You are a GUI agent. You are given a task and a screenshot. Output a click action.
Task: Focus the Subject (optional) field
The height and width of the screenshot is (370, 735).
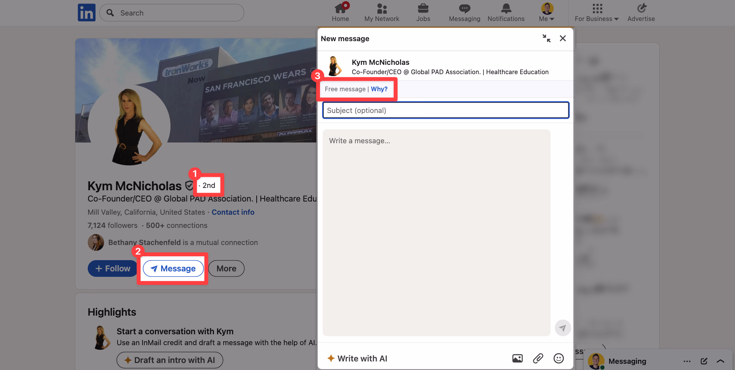click(x=446, y=110)
